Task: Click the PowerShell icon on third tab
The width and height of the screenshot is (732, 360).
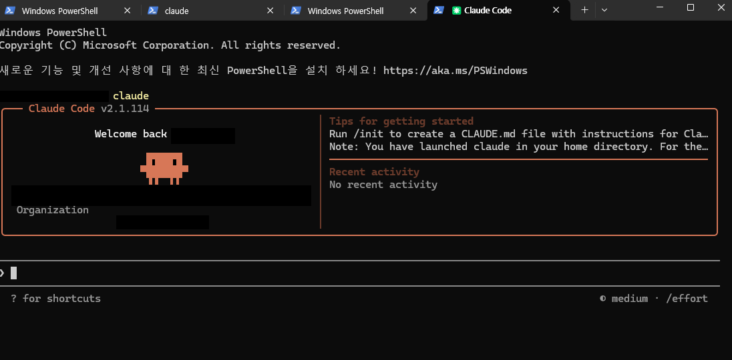Action: (295, 10)
